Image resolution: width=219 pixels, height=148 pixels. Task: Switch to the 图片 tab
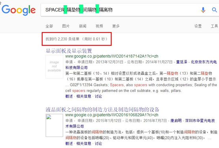[x=66, y=26]
